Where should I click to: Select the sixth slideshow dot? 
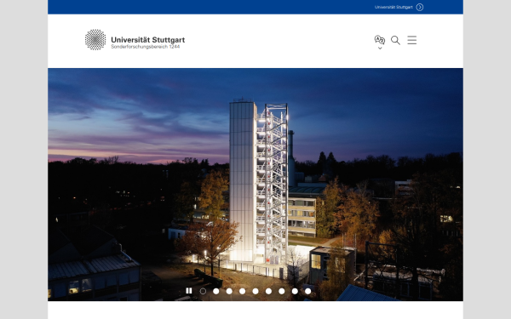268,291
